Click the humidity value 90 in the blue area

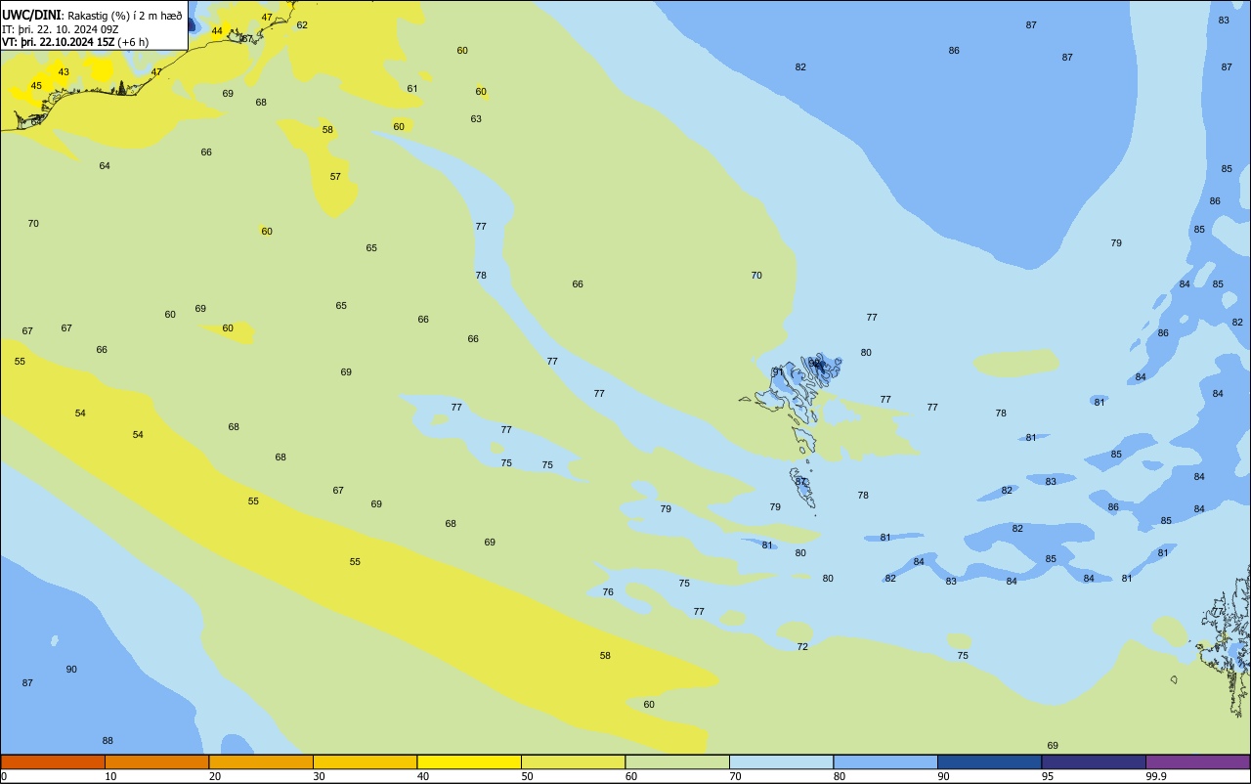tap(71, 670)
